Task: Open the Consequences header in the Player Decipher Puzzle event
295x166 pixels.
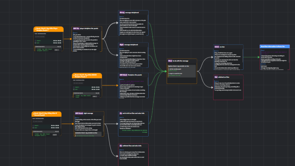Action: click(48, 47)
